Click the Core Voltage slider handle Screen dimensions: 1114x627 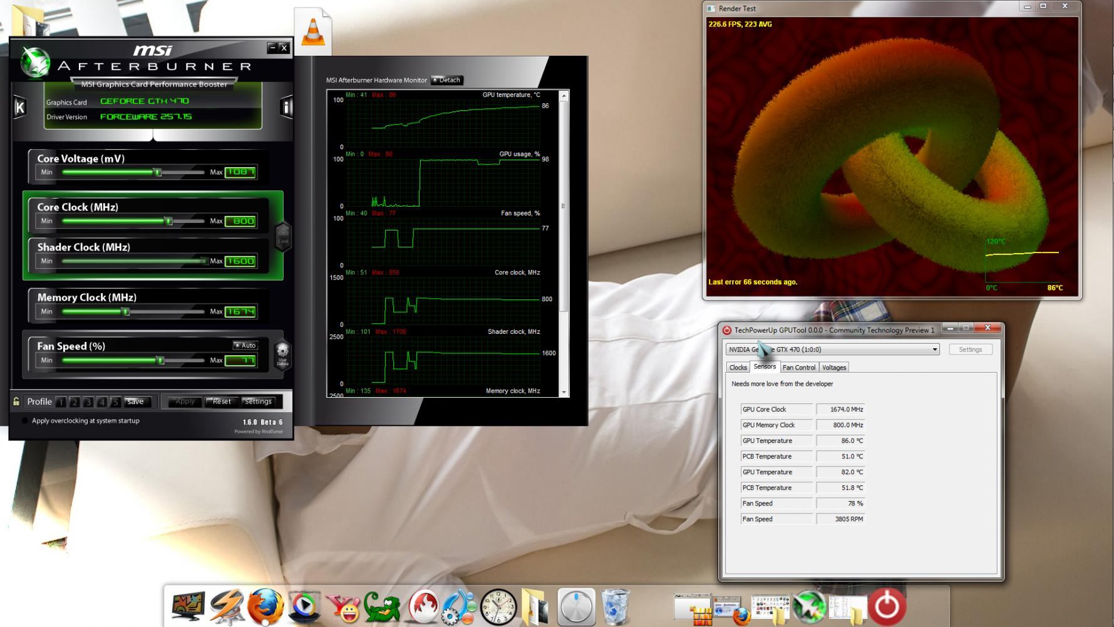point(158,172)
